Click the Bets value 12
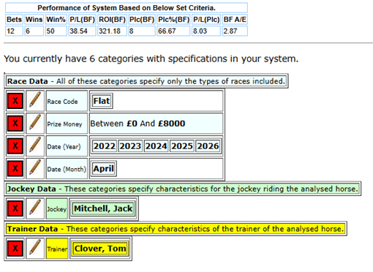The height and width of the screenshot is (272, 373). click(14, 31)
